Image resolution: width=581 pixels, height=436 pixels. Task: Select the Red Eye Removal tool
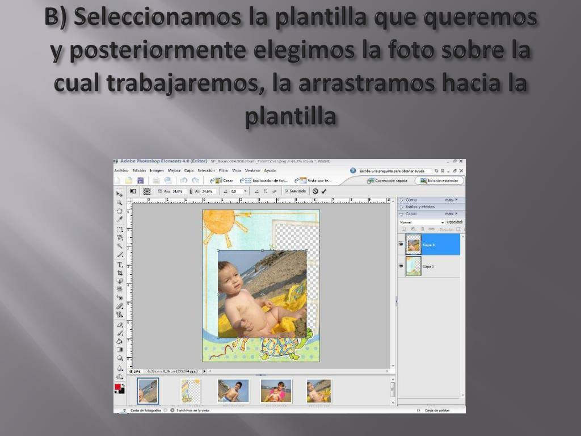tap(119, 297)
